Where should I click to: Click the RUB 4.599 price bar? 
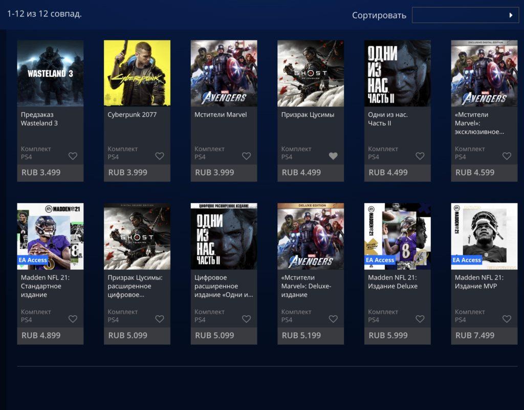(484, 173)
